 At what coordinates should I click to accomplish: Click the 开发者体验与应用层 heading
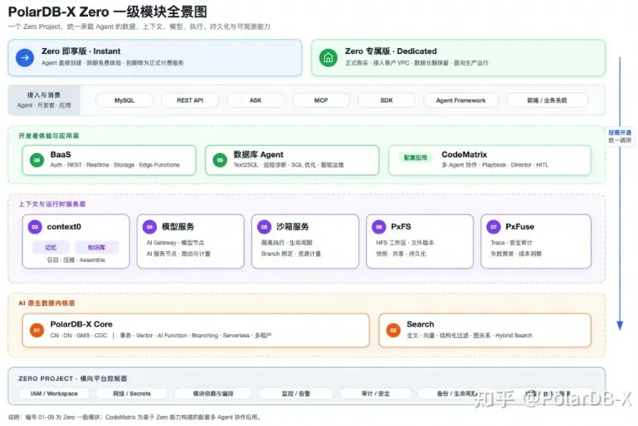[x=49, y=136]
